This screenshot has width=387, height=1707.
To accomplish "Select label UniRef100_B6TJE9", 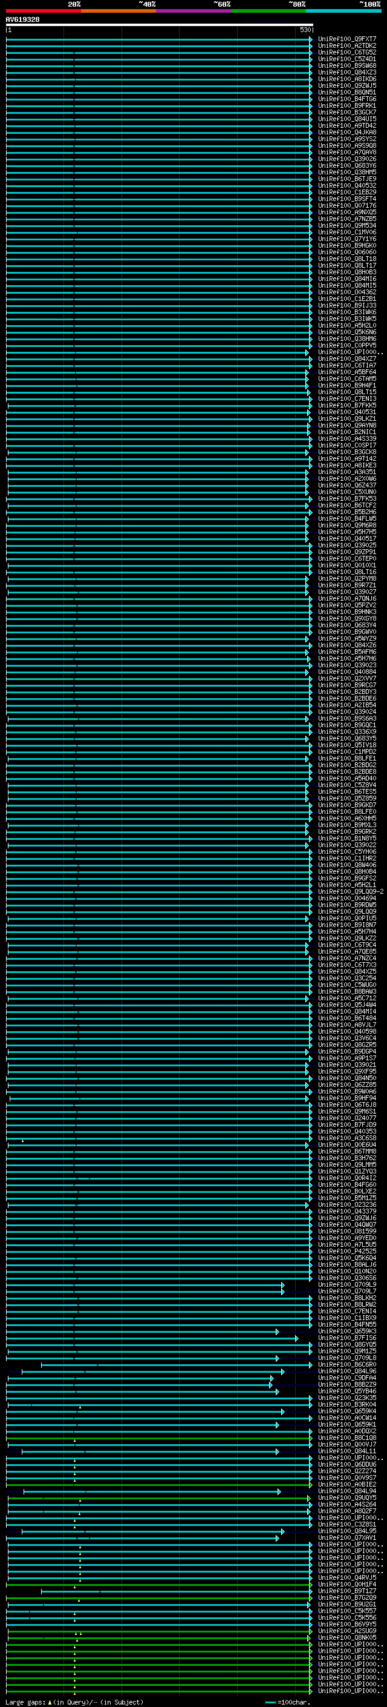I will [x=347, y=179].
